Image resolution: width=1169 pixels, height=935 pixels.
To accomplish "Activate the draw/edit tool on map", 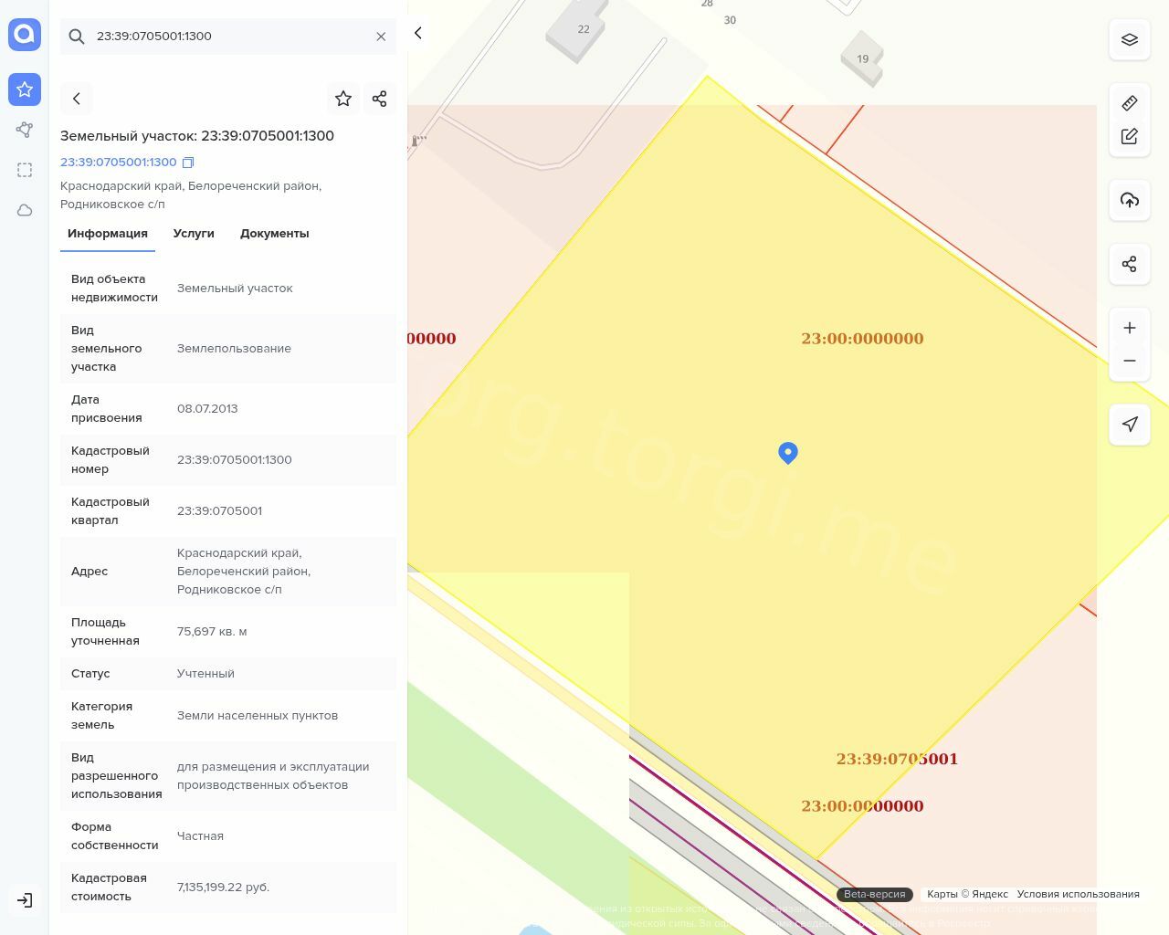I will [x=1129, y=136].
